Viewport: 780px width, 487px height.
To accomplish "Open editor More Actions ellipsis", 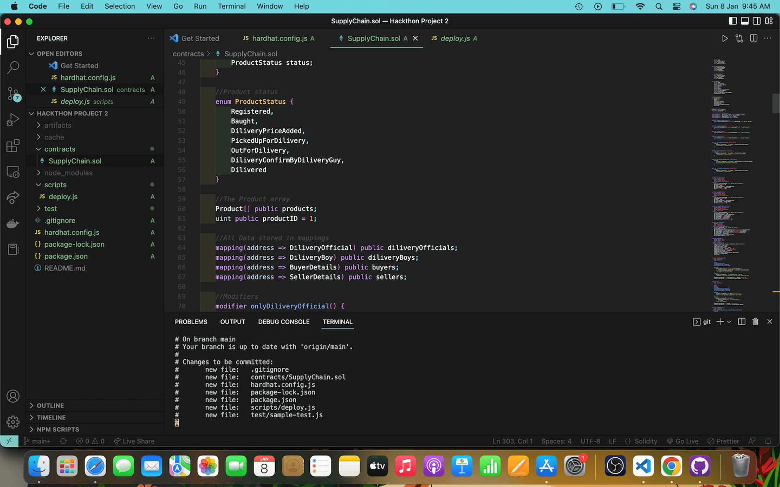I will coord(768,38).
